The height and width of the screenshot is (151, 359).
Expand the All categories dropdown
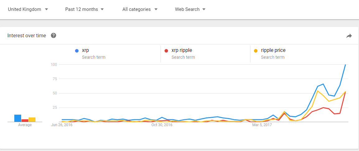(140, 9)
